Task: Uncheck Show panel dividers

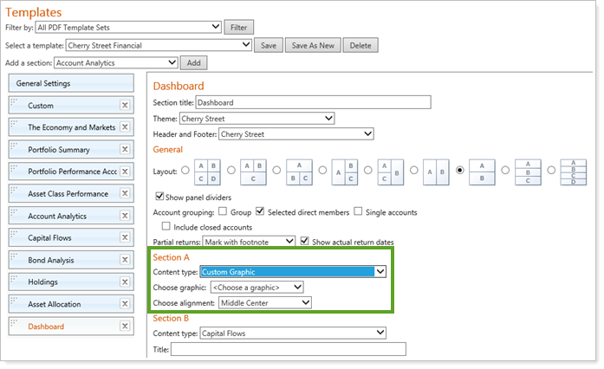Action: (x=159, y=197)
